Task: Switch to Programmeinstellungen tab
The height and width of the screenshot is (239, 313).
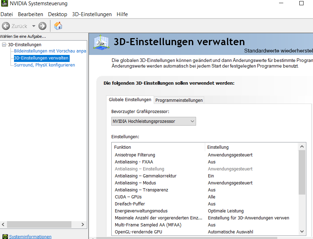Action: 179,100
